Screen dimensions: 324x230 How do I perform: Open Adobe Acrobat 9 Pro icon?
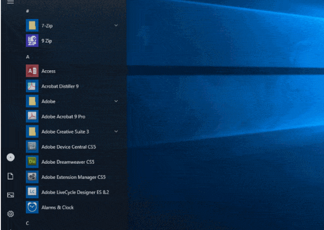[32, 116]
